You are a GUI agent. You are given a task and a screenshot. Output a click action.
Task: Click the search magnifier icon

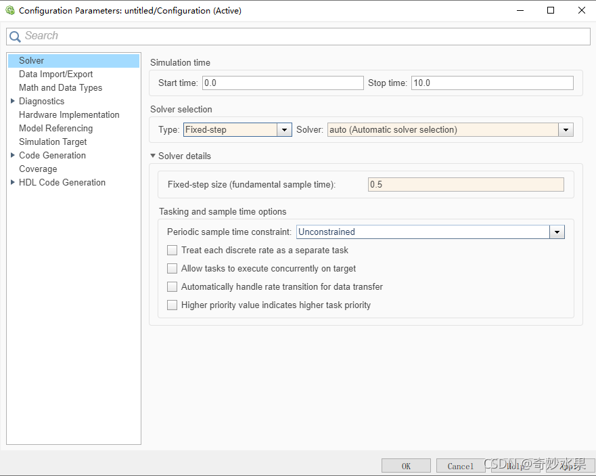click(15, 37)
